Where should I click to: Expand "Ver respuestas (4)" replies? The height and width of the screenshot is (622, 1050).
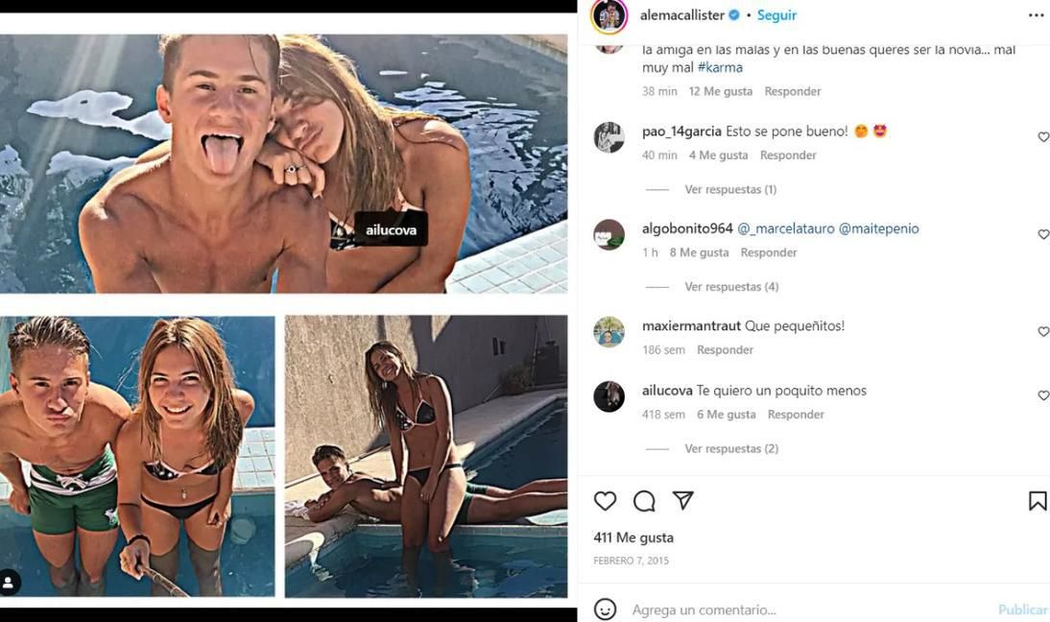click(731, 287)
